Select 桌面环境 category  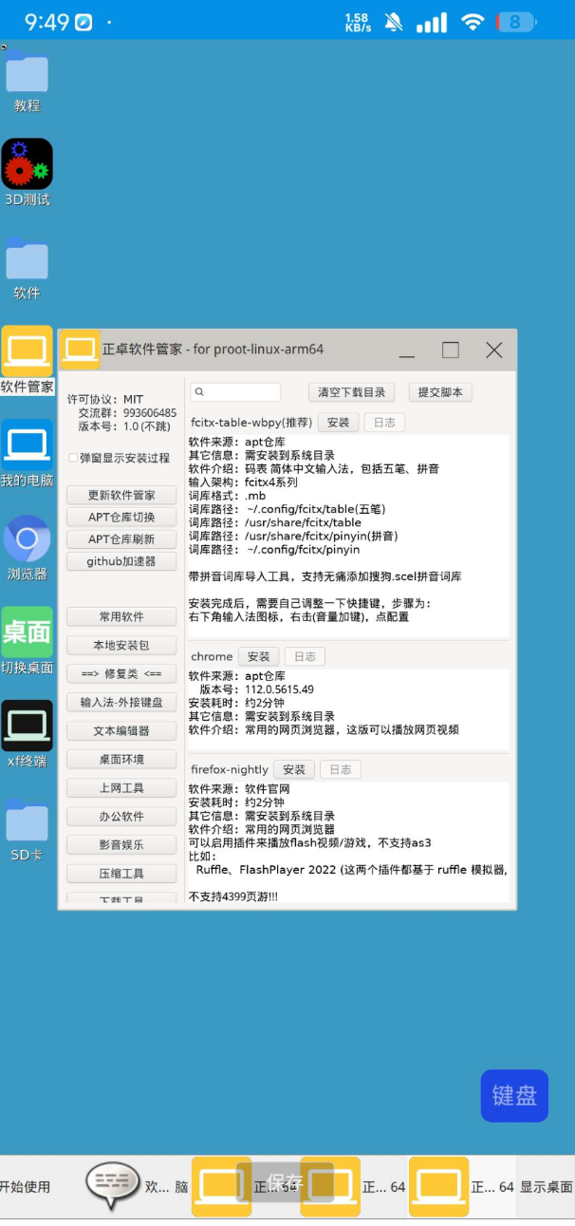(x=121, y=759)
